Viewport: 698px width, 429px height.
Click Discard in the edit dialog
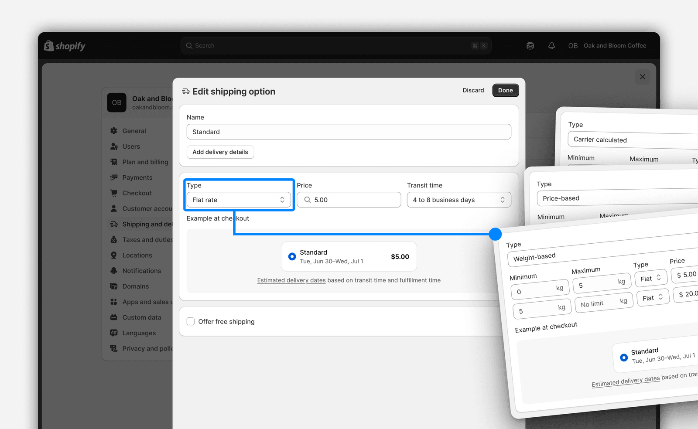coord(473,90)
